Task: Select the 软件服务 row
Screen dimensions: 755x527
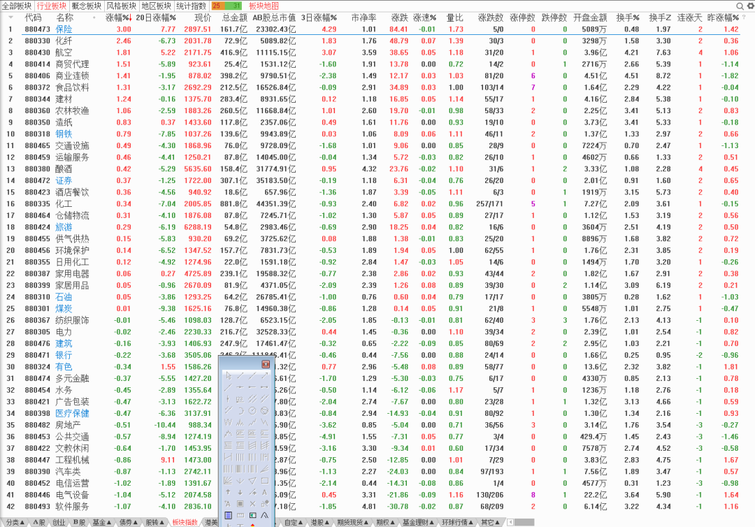Action: coord(377,506)
